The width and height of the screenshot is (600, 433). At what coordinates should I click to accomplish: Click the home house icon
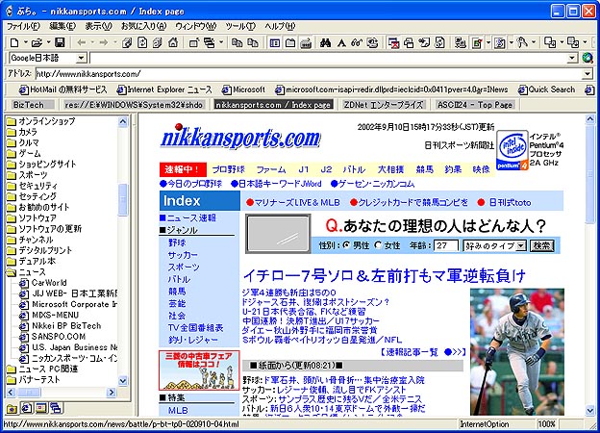173,42
